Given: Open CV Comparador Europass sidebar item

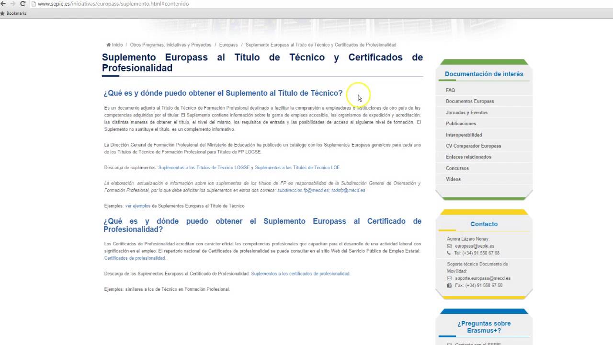Looking at the screenshot, I should pos(473,146).
